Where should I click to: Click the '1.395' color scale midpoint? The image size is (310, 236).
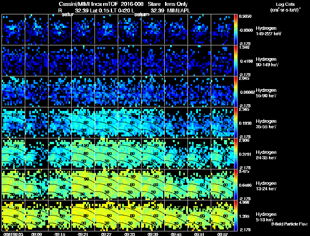coord(244,216)
